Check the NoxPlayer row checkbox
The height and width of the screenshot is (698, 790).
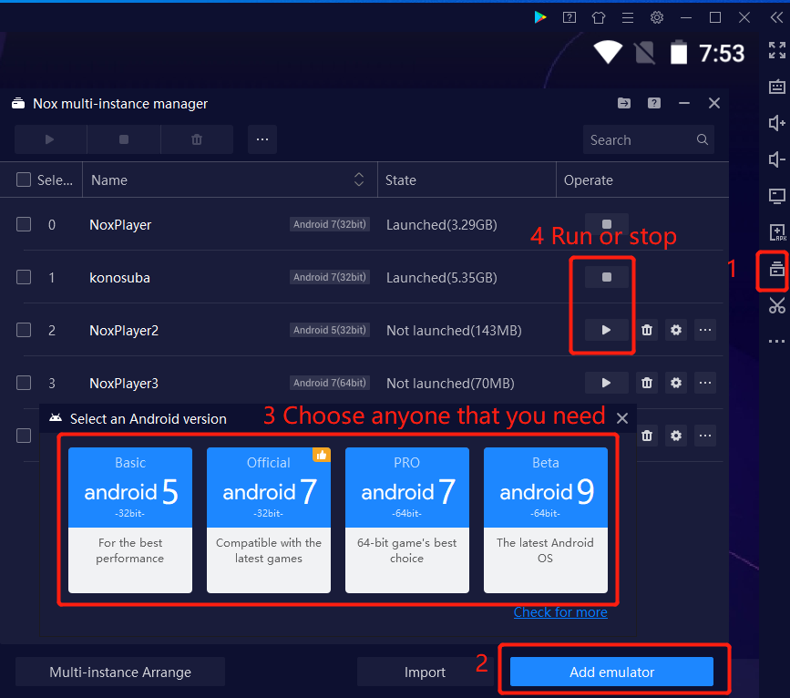click(24, 224)
